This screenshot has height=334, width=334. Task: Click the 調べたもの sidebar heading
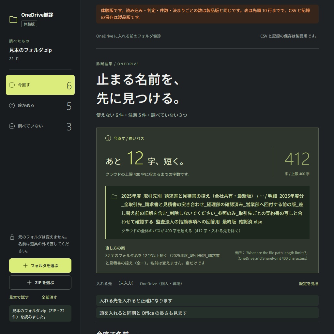tap(19, 41)
